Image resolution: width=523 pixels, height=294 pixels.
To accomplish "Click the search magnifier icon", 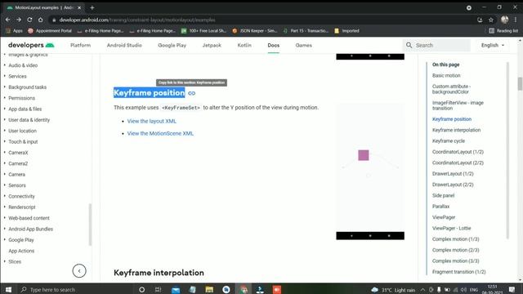I will [x=409, y=45].
